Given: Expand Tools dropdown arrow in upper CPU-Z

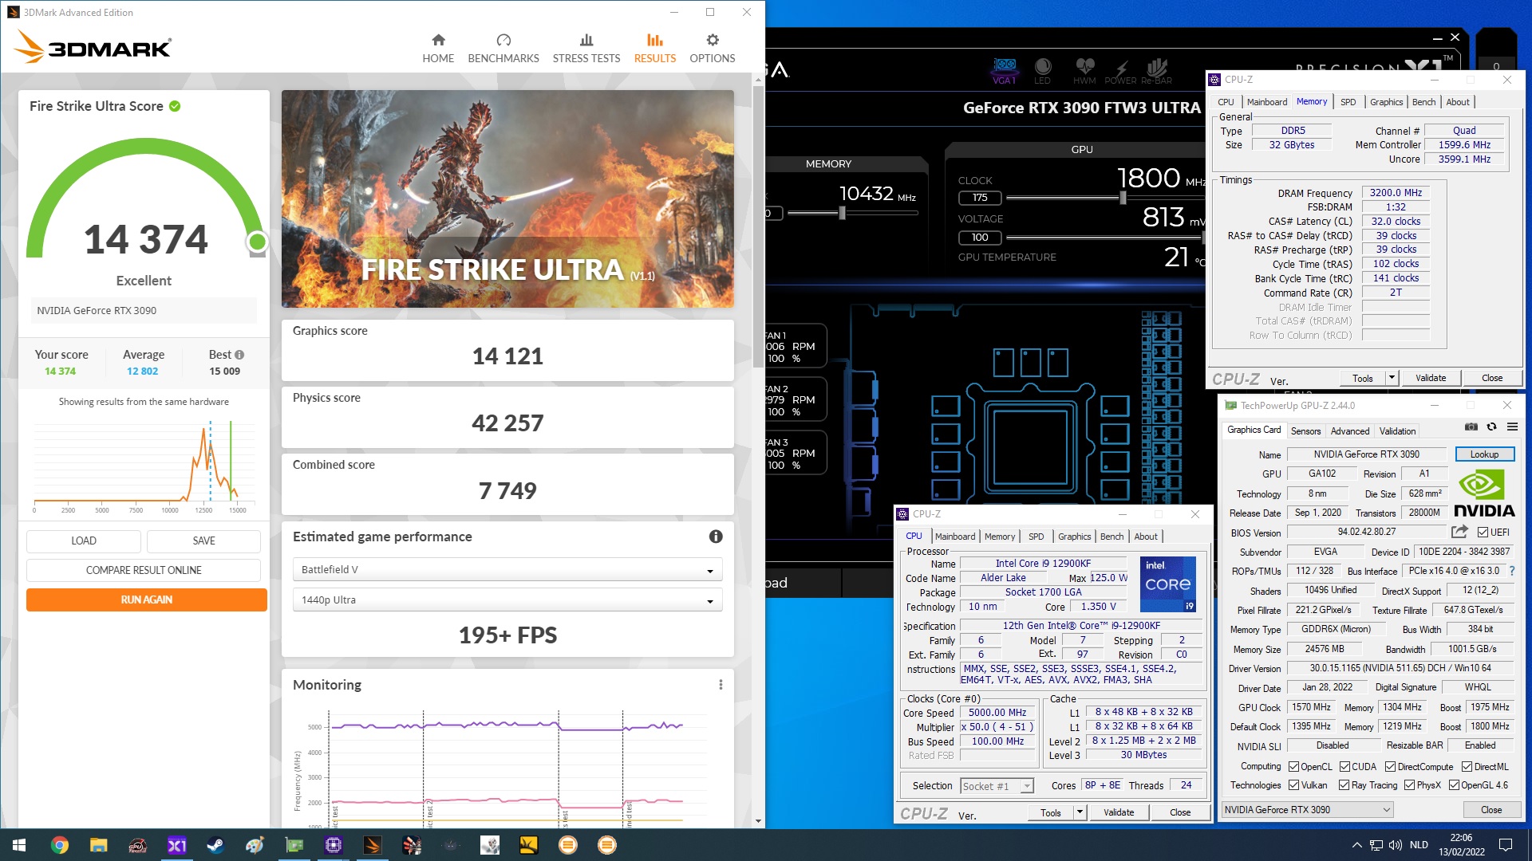Looking at the screenshot, I should point(1392,378).
